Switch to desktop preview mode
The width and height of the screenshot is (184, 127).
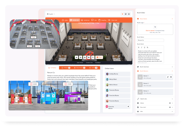point(122,14)
